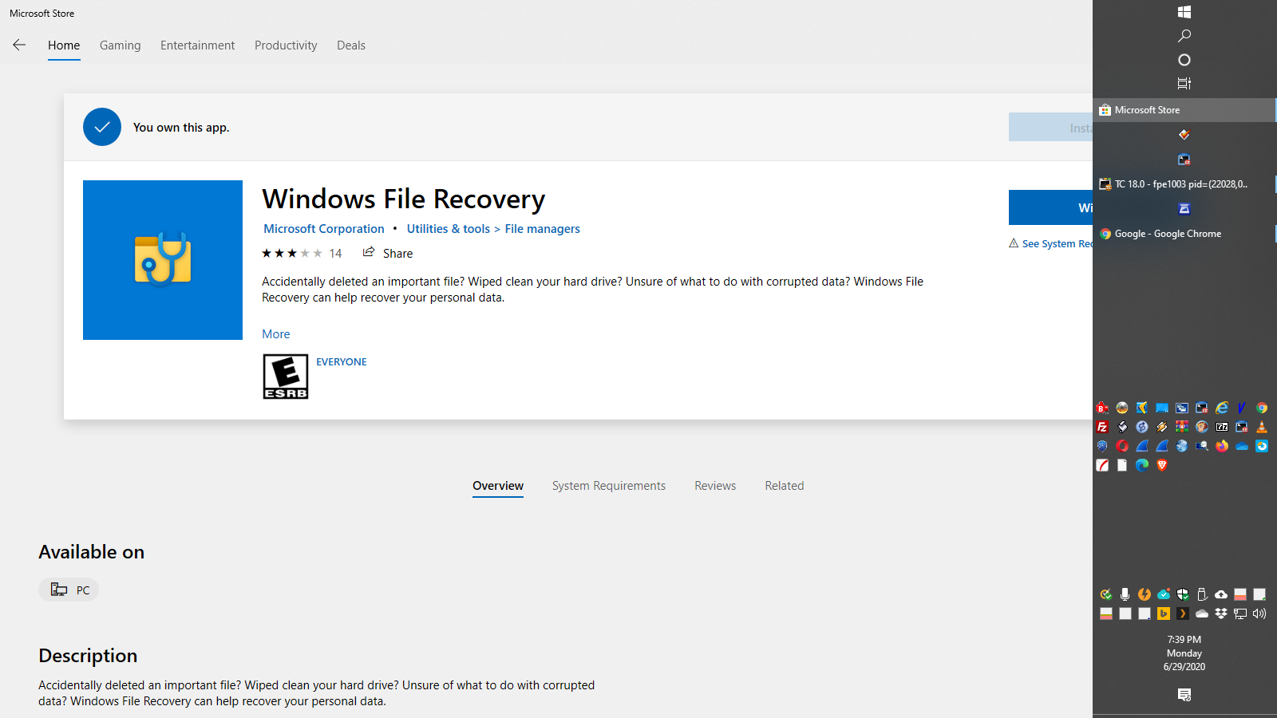Open Windows Security shield tray icon
Screen dimensions: 1277x718
tap(1183, 594)
